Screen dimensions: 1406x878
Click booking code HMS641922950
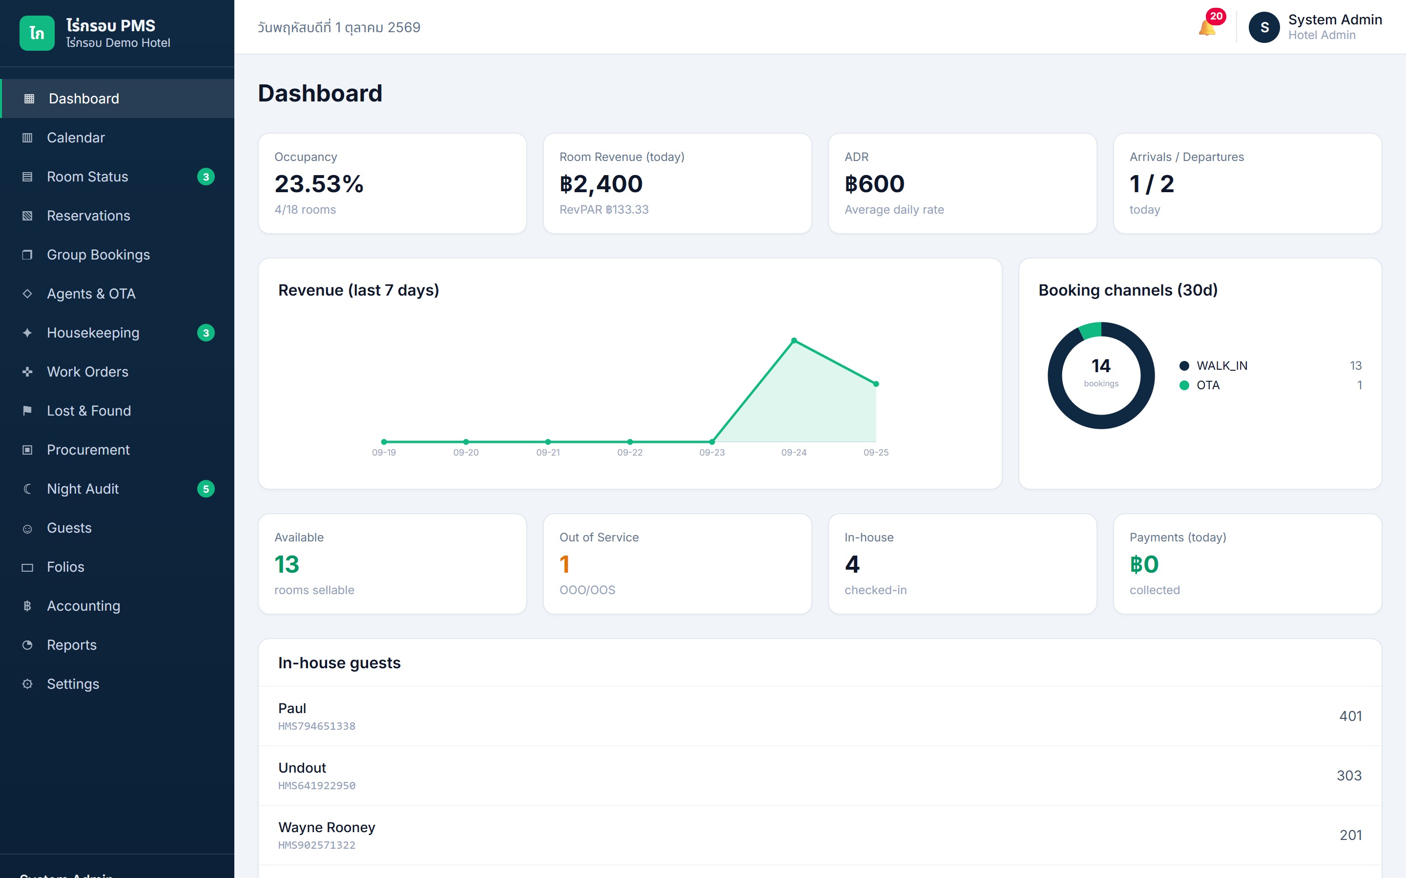[x=317, y=786]
